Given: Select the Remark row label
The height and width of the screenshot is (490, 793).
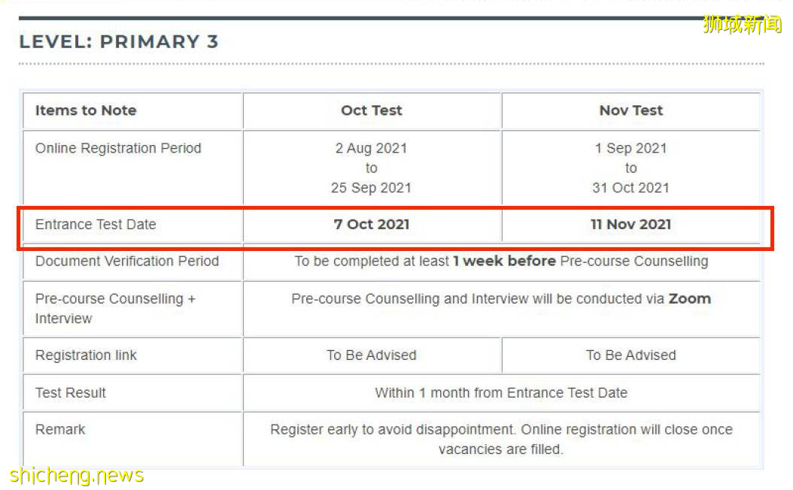Looking at the screenshot, I should click(60, 429).
